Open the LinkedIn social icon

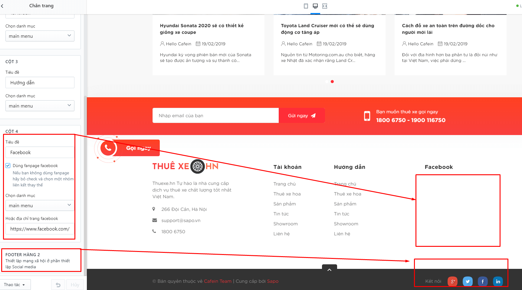pos(498,282)
